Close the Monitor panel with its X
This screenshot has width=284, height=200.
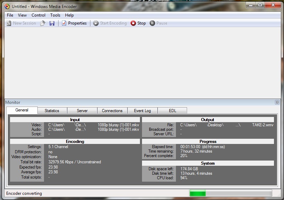coord(277,102)
